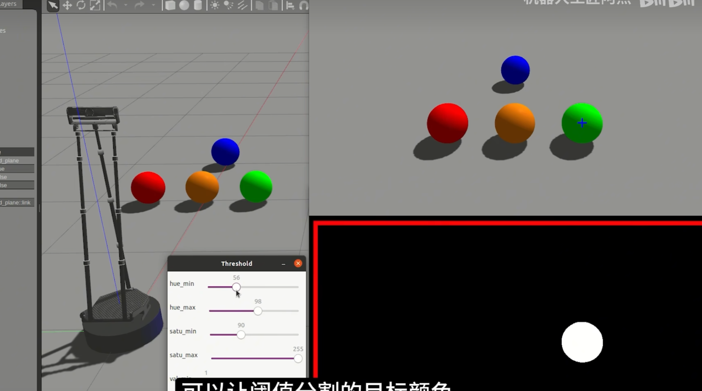The width and height of the screenshot is (702, 391).
Task: Toggle the snap magnet tool
Action: pyautogui.click(x=304, y=5)
